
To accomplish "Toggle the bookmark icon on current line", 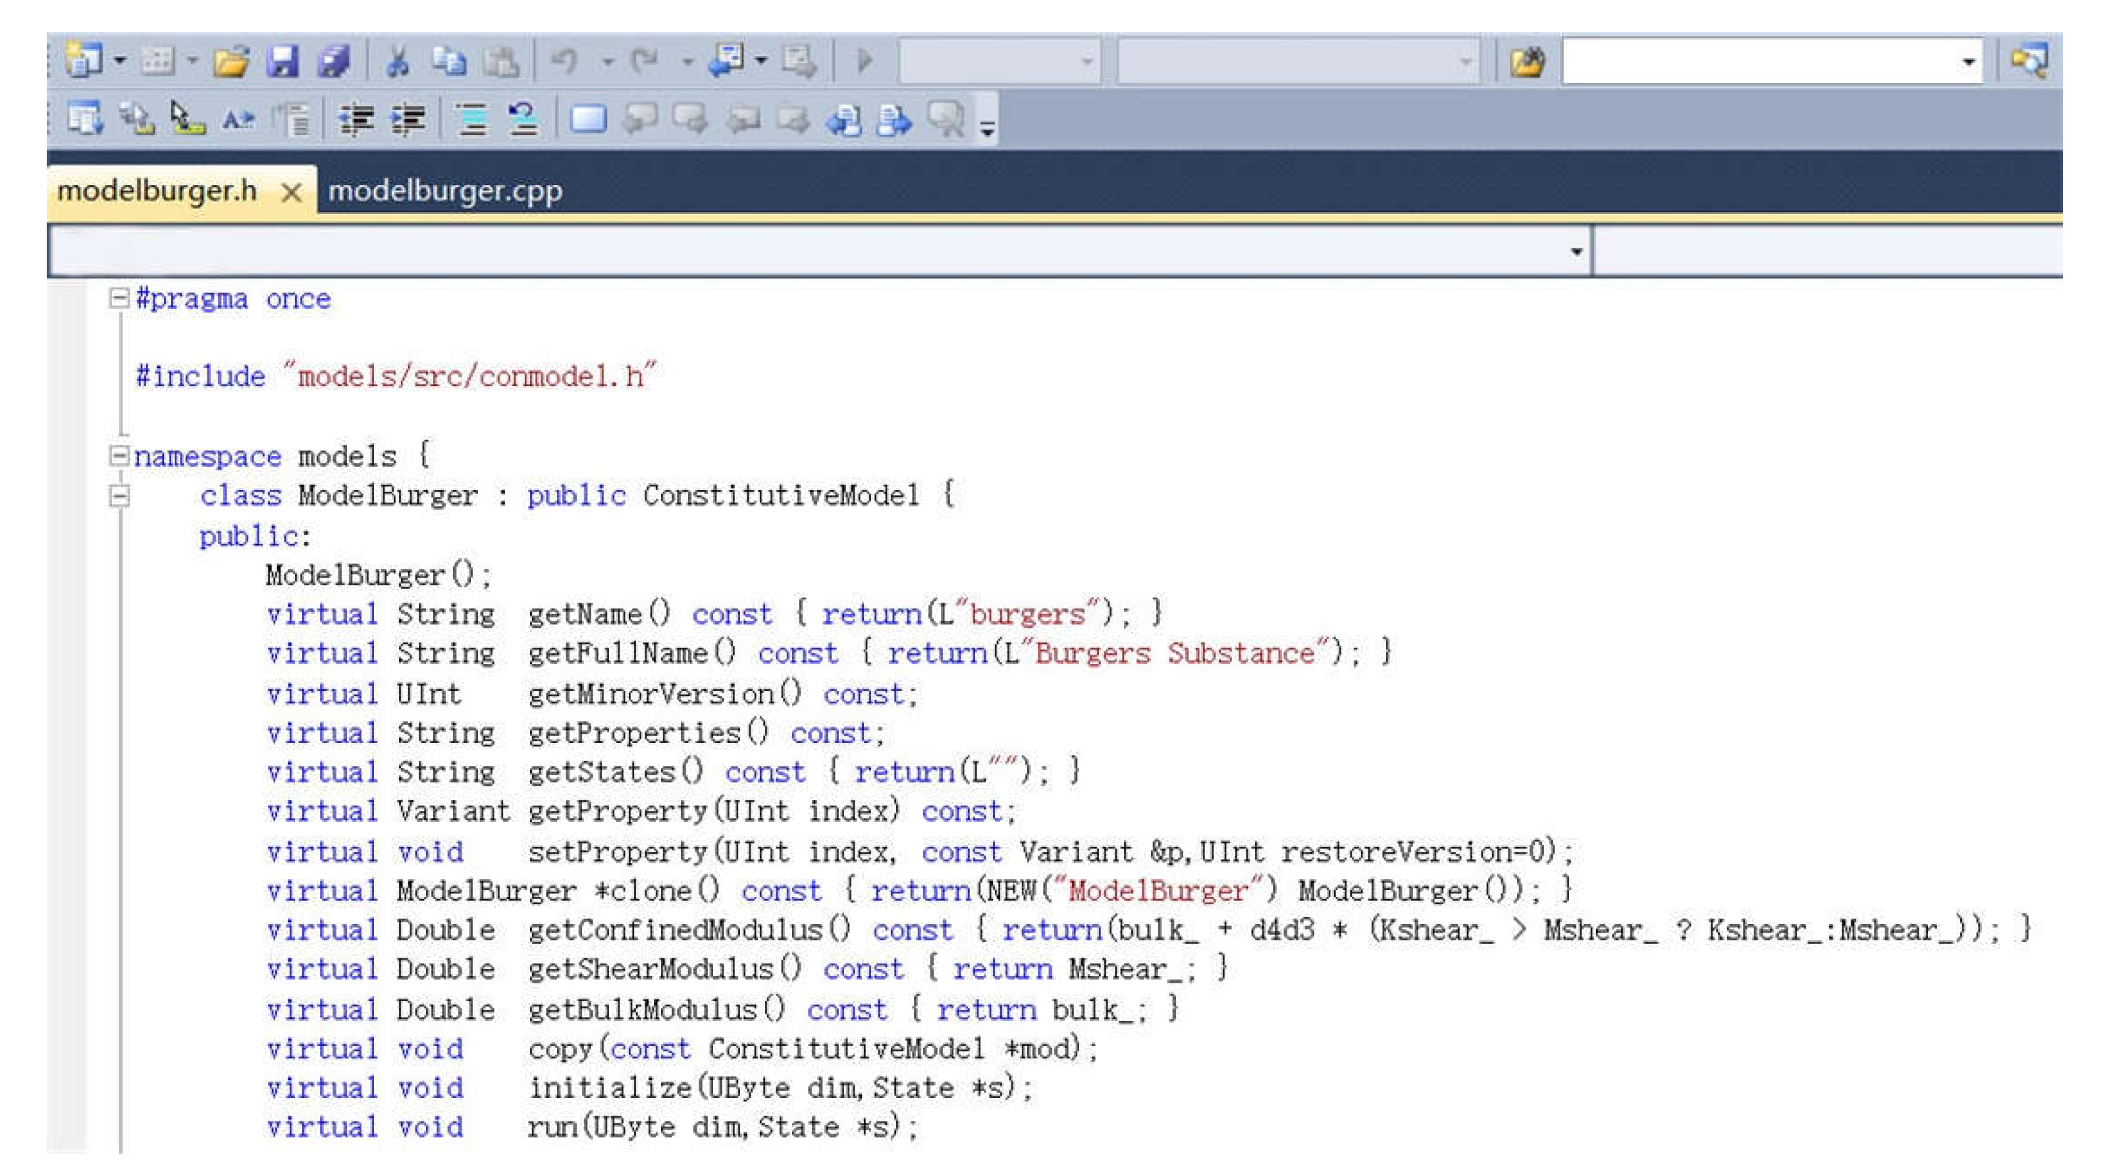I will [x=587, y=120].
